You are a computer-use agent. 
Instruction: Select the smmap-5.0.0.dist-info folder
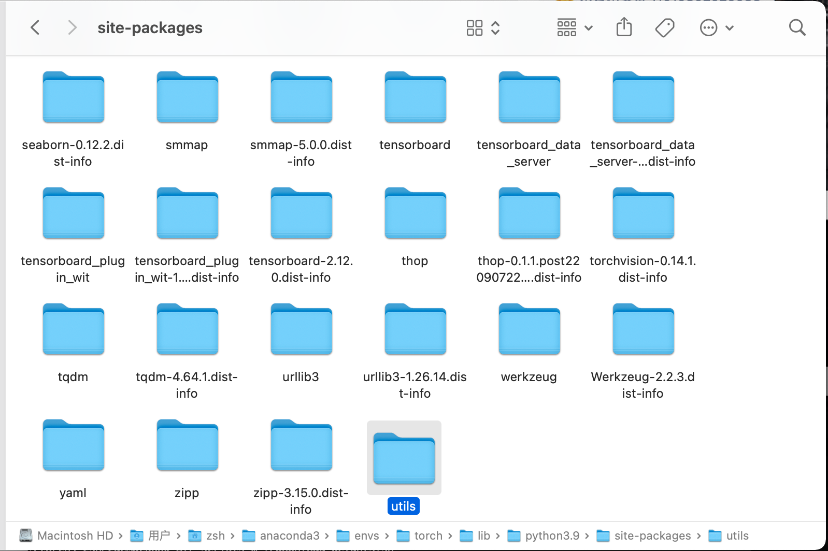pos(301,97)
